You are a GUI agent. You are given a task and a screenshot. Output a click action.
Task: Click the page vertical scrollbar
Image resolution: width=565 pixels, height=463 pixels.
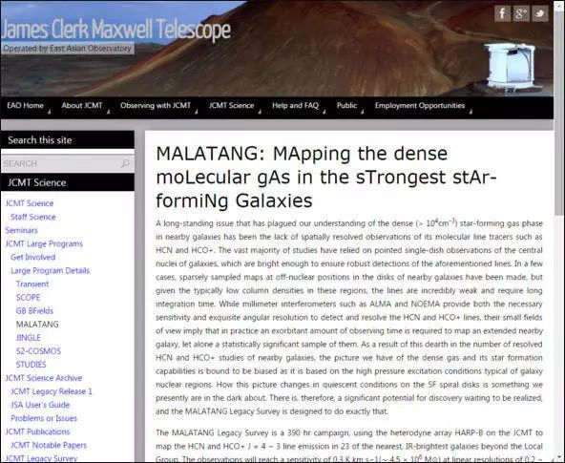click(x=559, y=108)
